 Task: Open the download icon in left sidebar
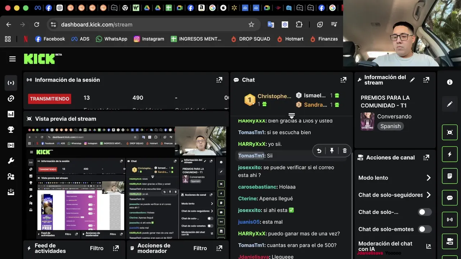(11, 192)
